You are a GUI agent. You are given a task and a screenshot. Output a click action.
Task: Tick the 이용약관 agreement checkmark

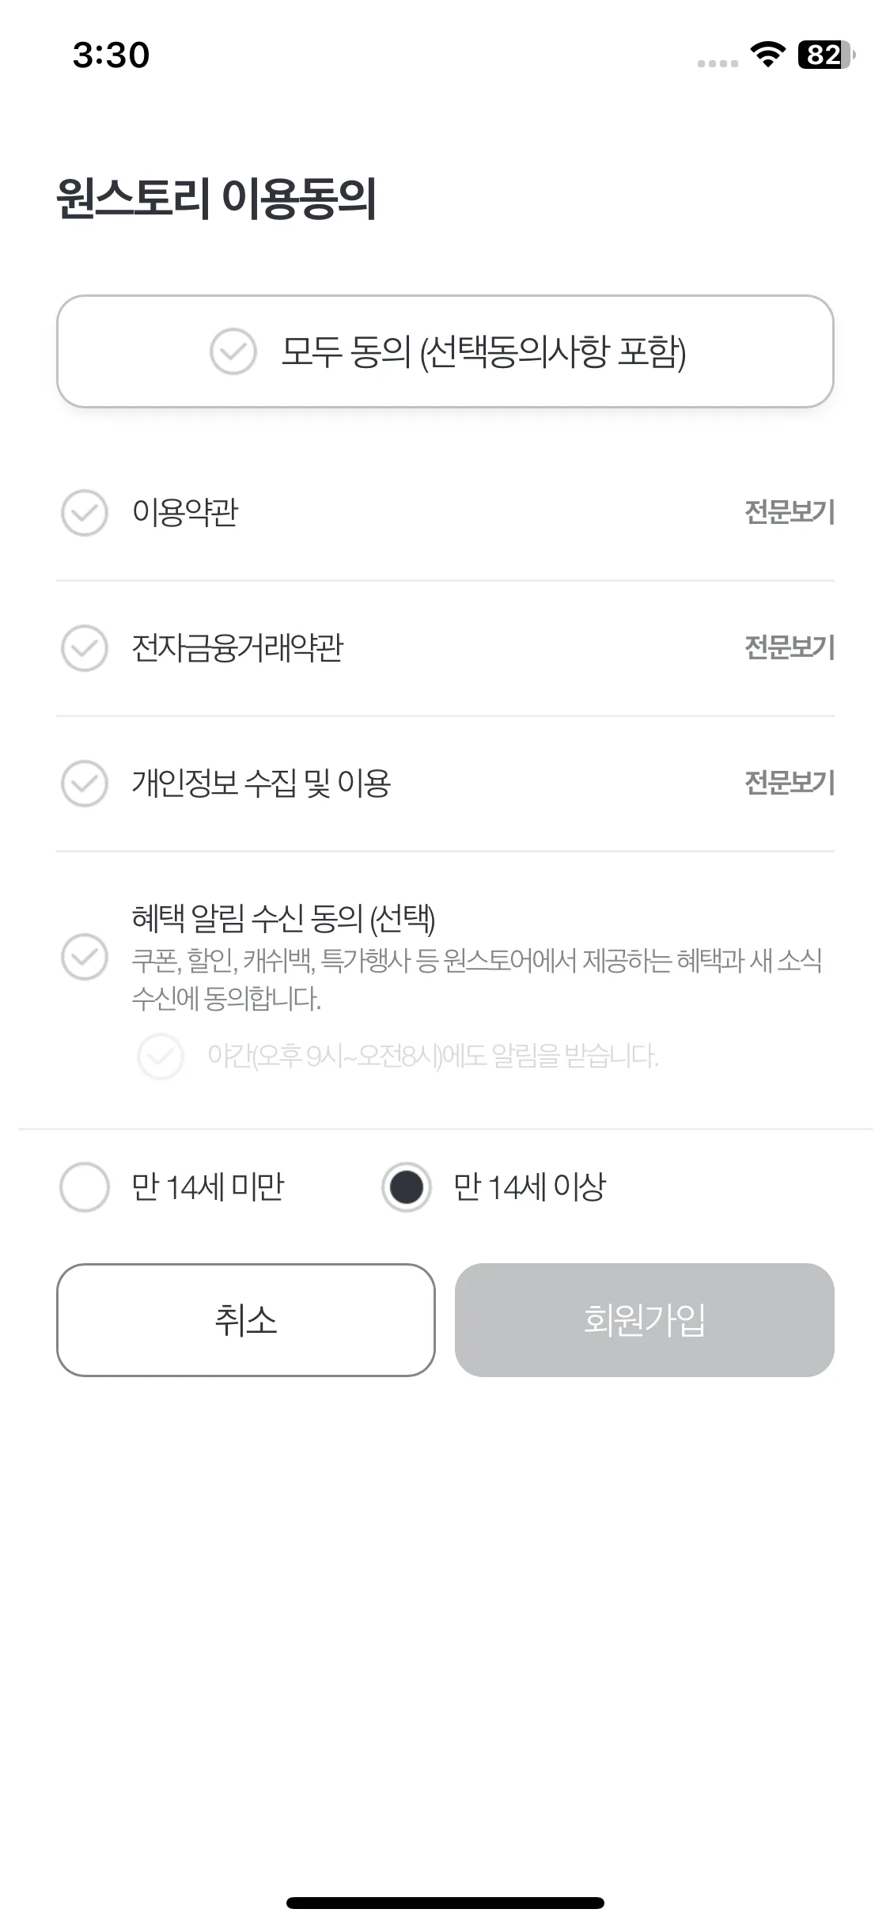tap(85, 513)
